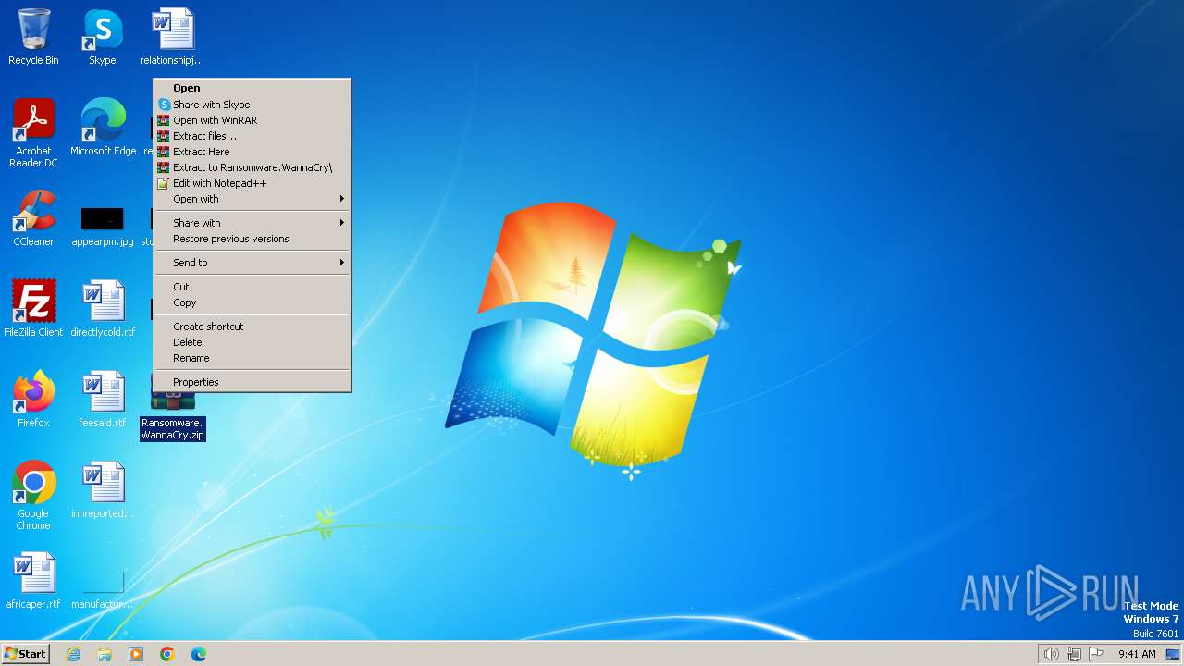Choose Restore previous versions
The image size is (1184, 666).
point(253,239)
